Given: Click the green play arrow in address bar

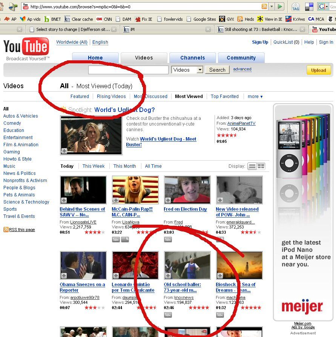Looking at the screenshot, I should click(x=280, y=6).
